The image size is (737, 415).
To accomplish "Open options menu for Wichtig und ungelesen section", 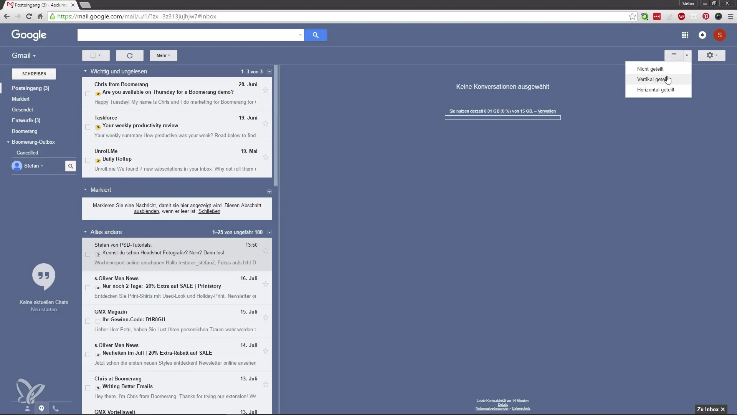I will [269, 72].
